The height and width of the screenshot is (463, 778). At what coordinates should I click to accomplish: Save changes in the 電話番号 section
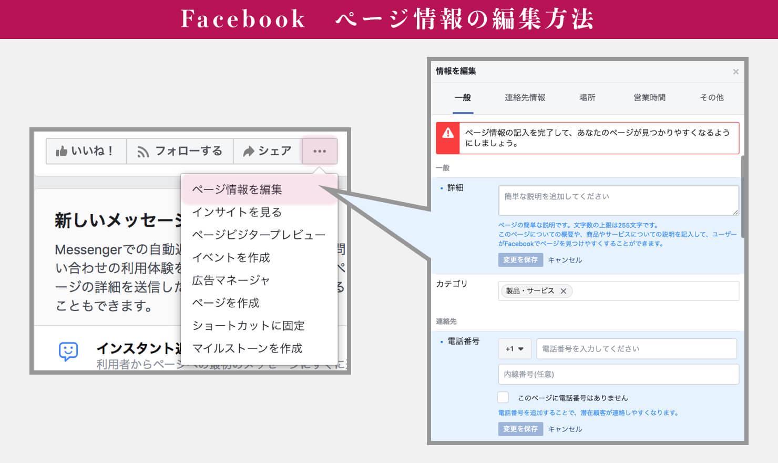520,429
